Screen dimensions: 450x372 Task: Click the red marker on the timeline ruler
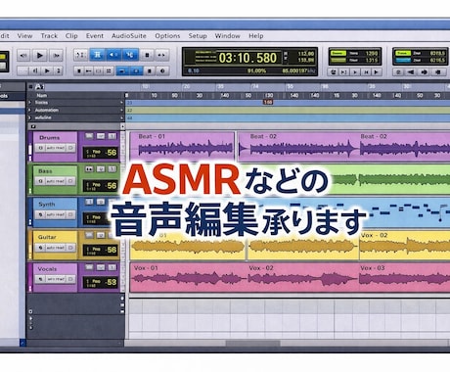click(268, 102)
